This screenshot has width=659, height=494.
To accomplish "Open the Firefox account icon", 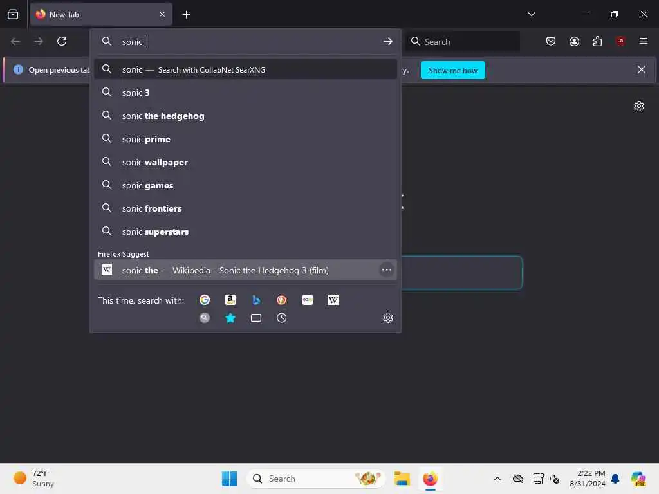I will click(574, 41).
